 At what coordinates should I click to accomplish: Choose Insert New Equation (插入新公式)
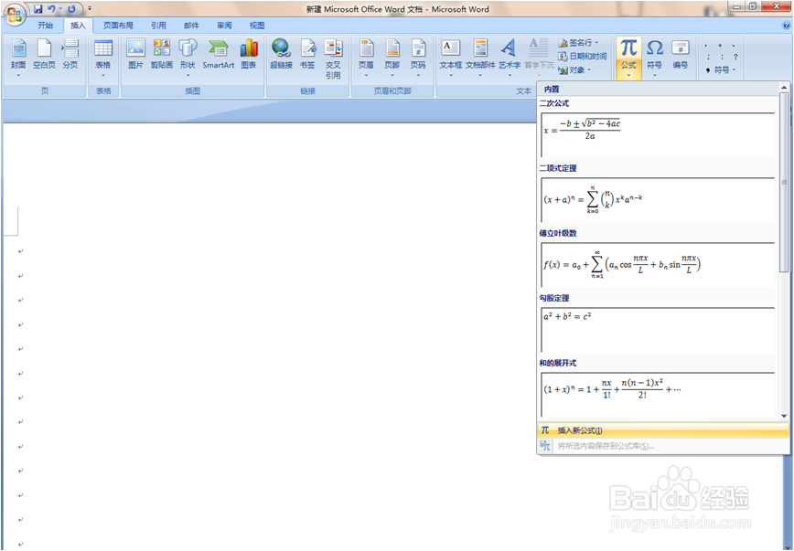click(663, 430)
